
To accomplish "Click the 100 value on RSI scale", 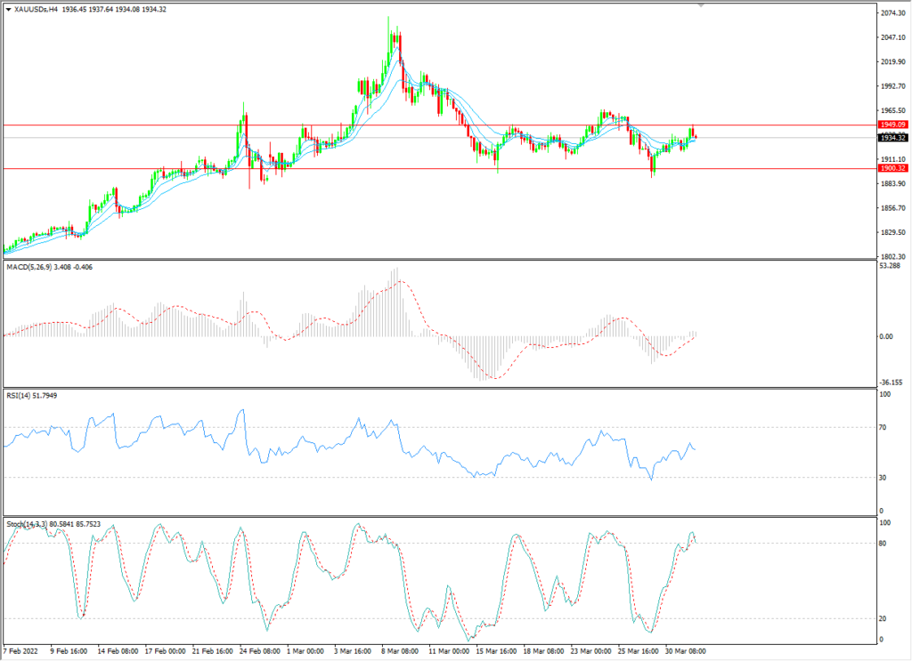I will tap(884, 394).
